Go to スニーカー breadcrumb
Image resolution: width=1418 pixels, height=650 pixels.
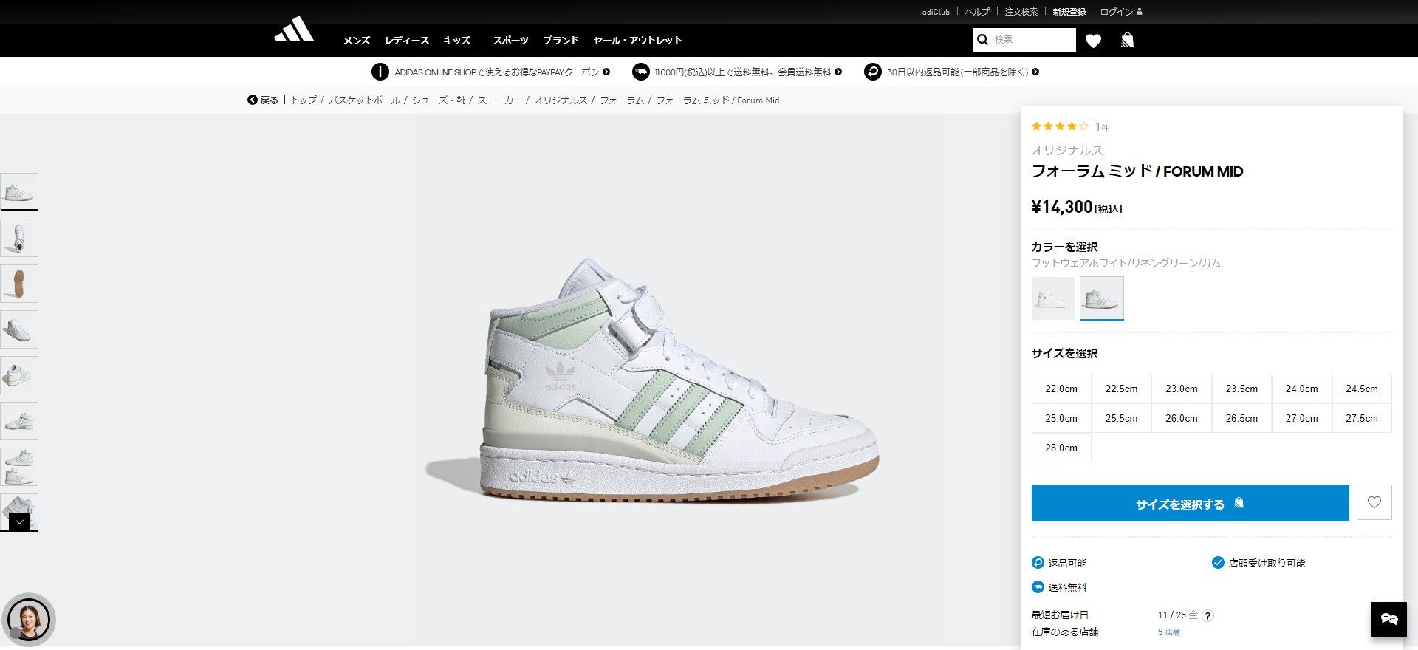500,100
